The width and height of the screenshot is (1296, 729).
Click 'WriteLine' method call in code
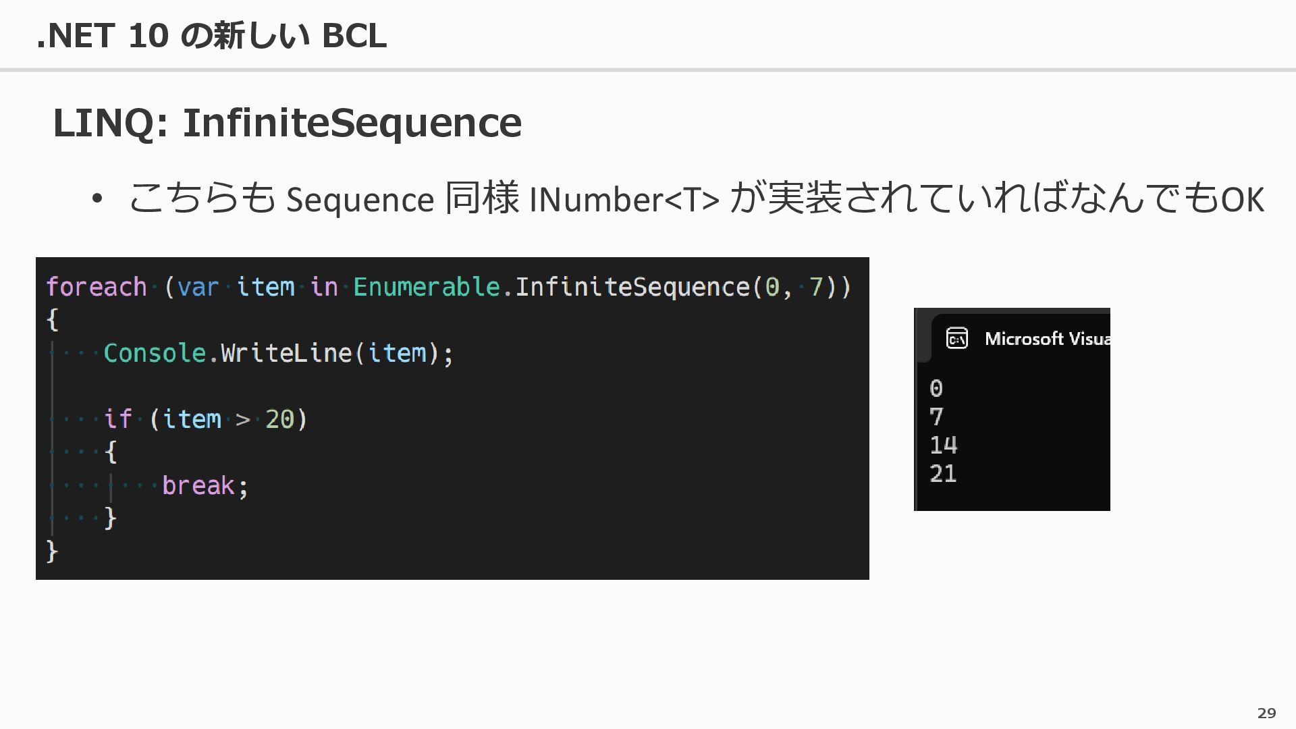(286, 353)
